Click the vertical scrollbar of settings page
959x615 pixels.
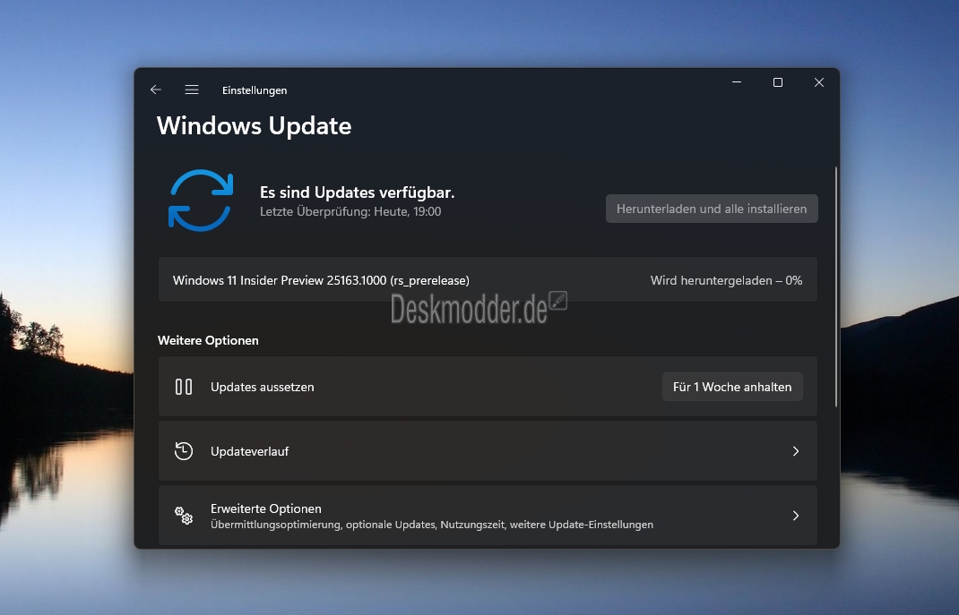tap(835, 287)
